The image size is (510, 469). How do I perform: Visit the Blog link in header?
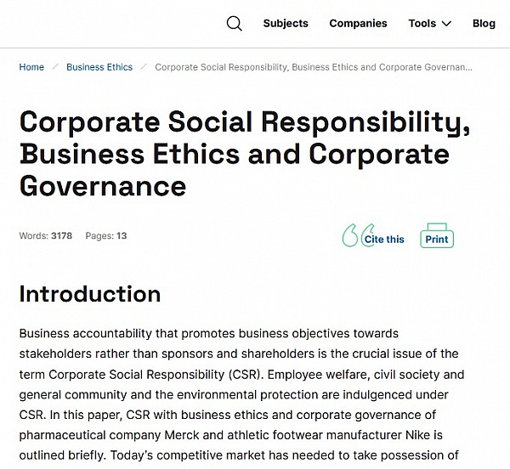point(484,24)
